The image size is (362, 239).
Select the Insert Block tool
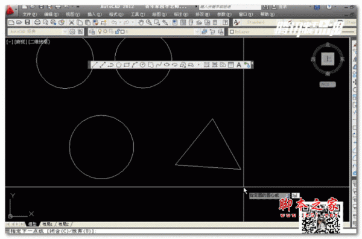(x=183, y=65)
